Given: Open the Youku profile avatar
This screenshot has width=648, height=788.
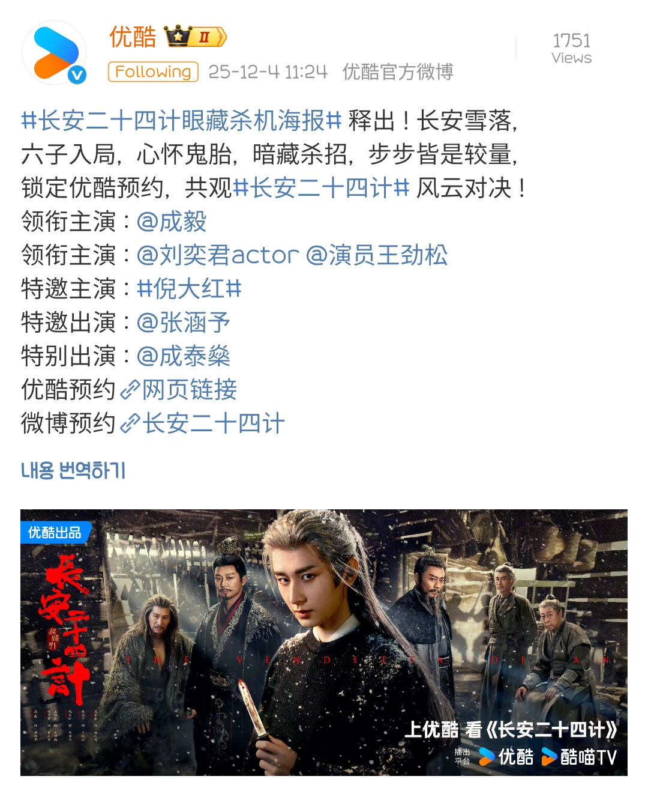Looking at the screenshot, I should click(x=54, y=52).
